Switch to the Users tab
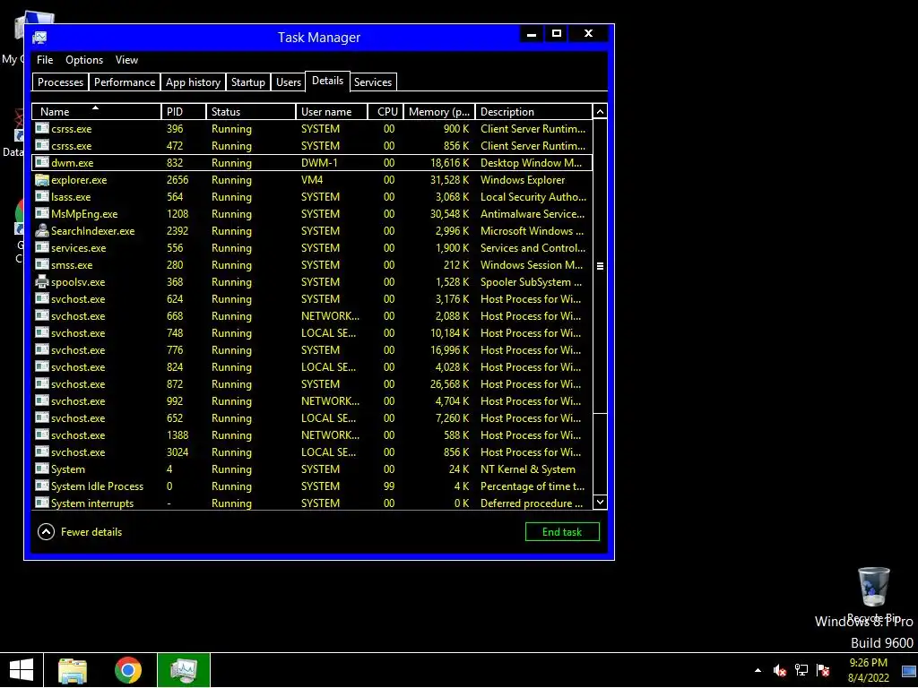918x688 pixels. 289,82
